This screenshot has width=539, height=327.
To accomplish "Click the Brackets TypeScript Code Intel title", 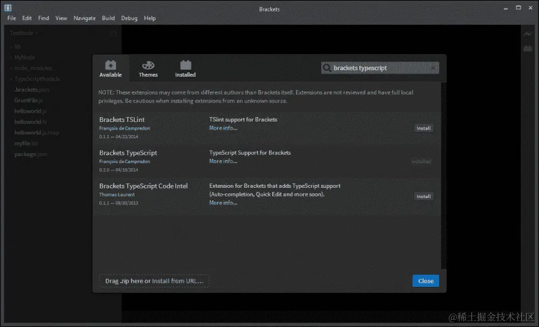I will [x=143, y=186].
